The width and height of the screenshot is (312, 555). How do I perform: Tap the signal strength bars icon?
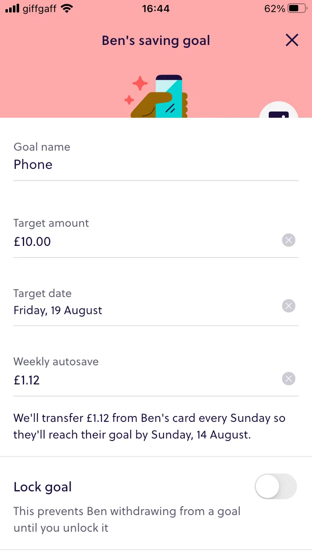(12, 8)
